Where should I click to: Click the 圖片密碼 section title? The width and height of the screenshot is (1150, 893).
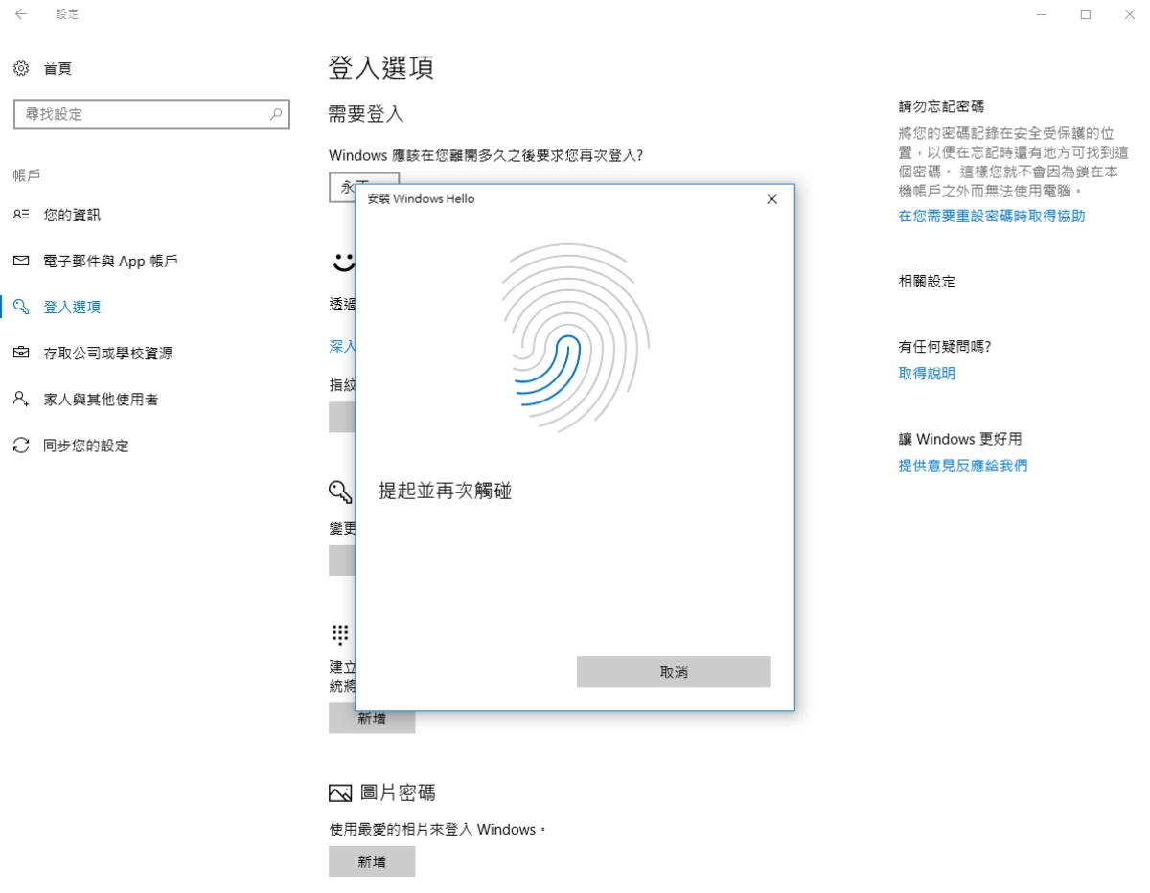coord(398,793)
